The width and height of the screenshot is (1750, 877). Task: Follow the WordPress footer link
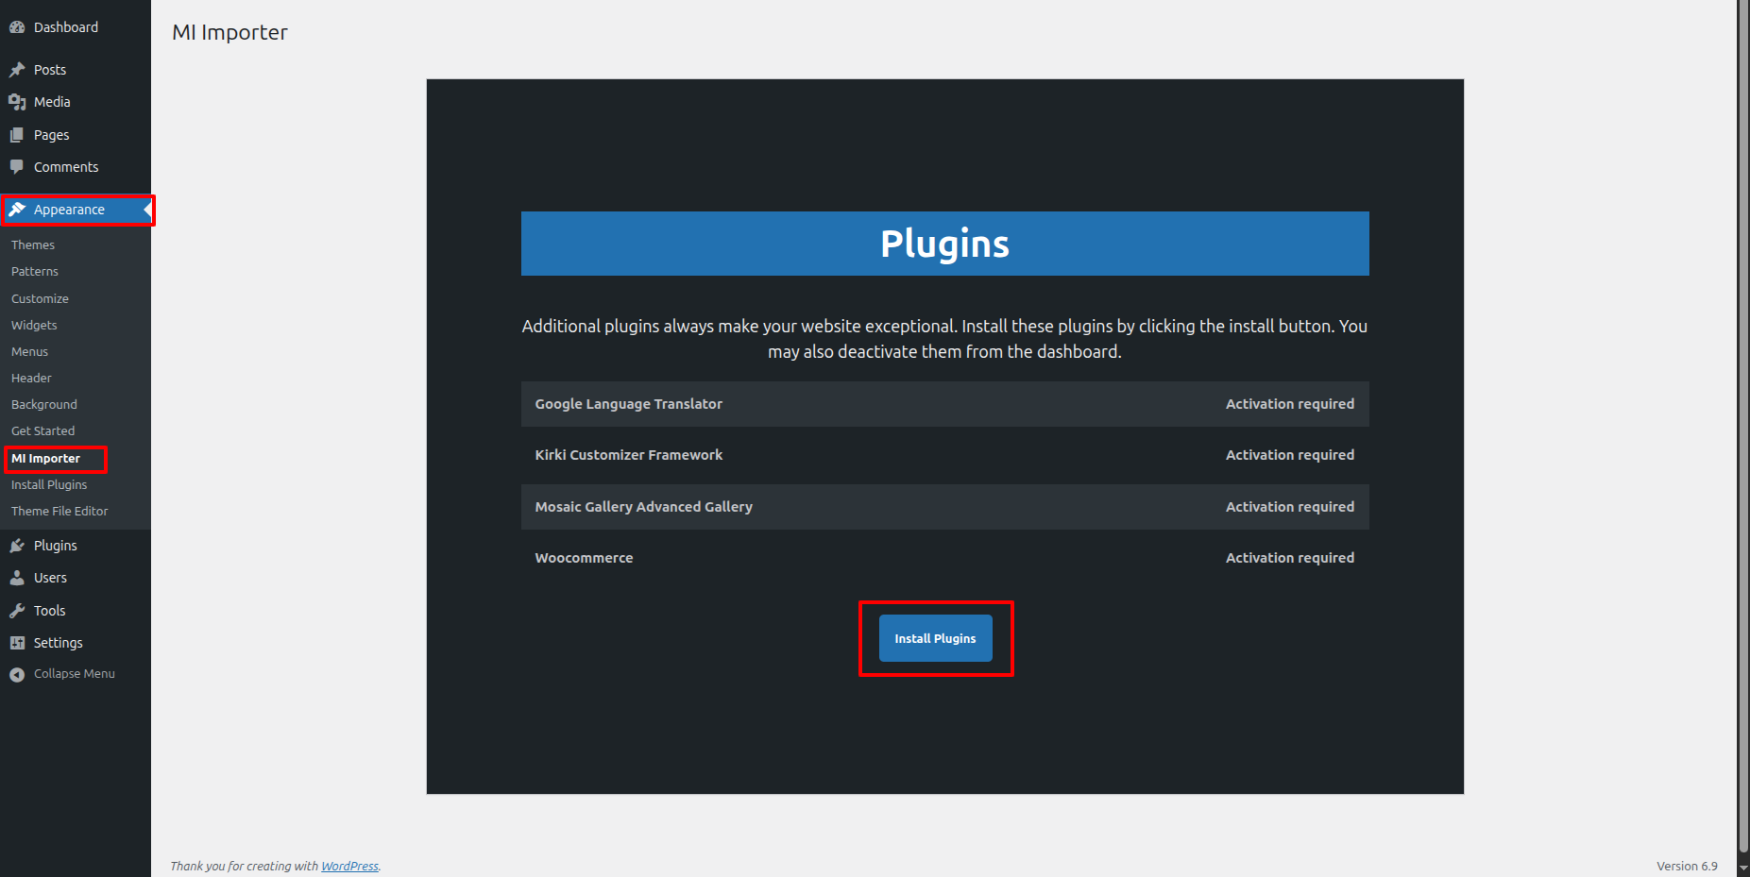coord(349,867)
